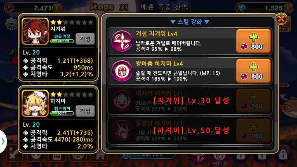
Task: Tap the padlock slot in bottom skill bar
Action: pos(283,155)
